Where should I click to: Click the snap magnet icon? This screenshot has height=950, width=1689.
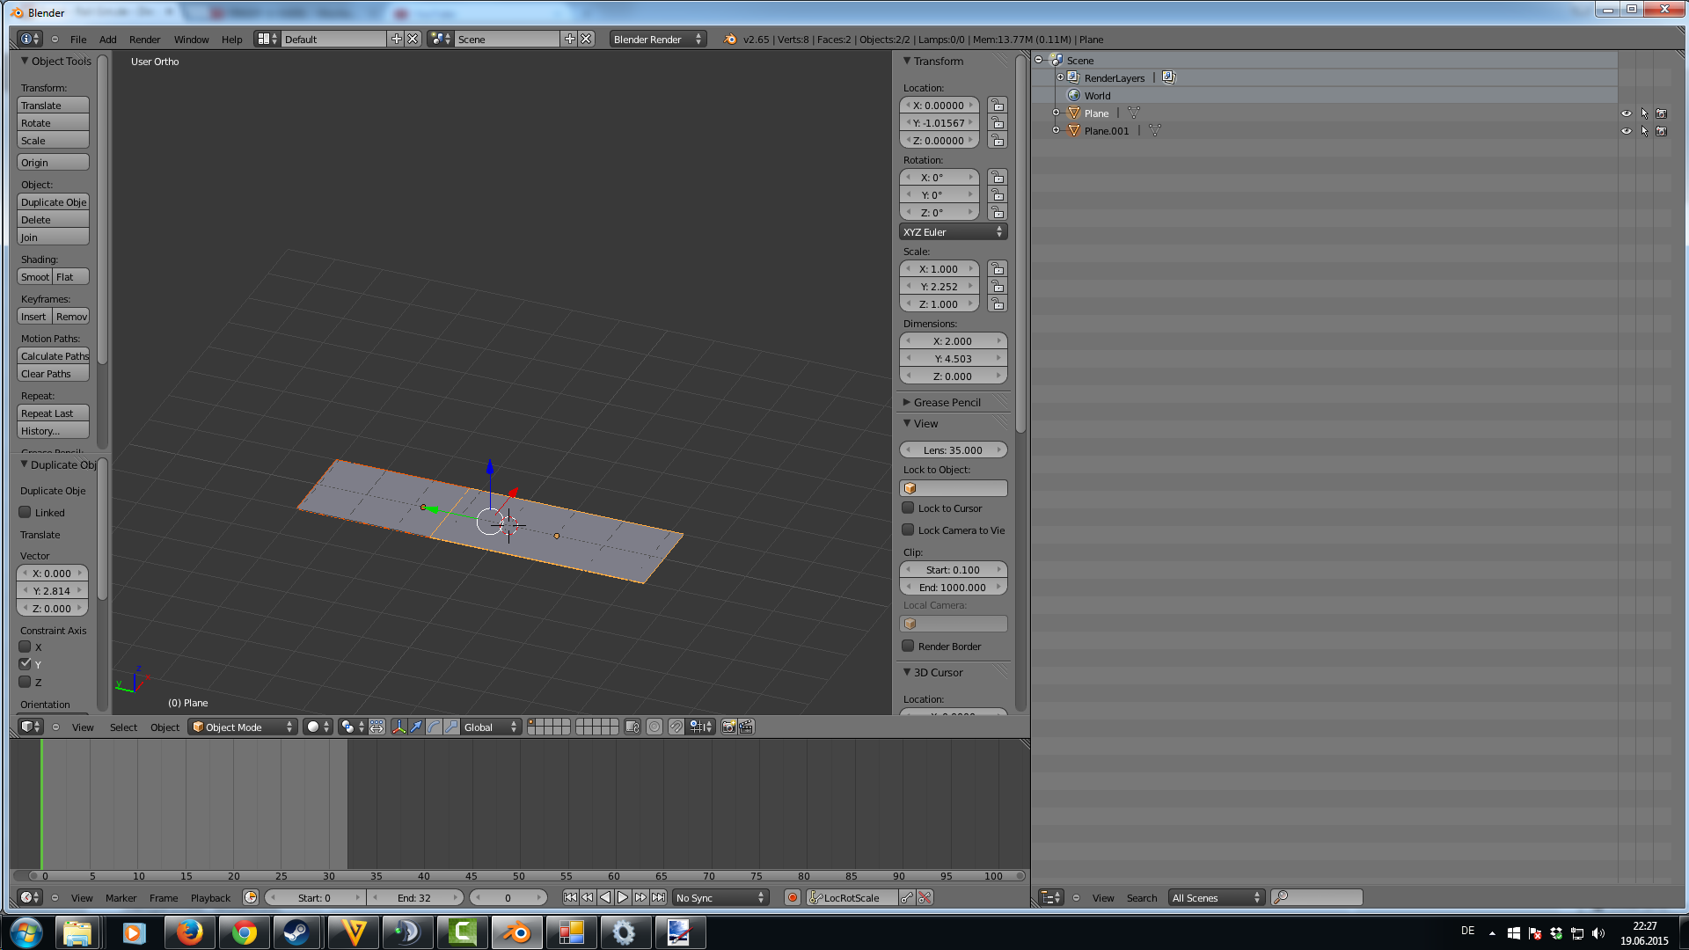point(676,727)
